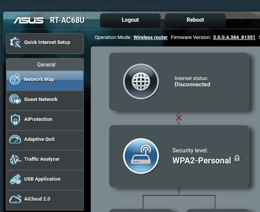Click the Network Map globe icon
This screenshot has width=260, height=212.
click(x=15, y=79)
